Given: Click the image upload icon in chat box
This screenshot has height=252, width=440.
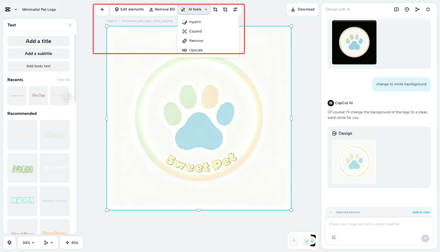Looking at the screenshot, I should [333, 237].
